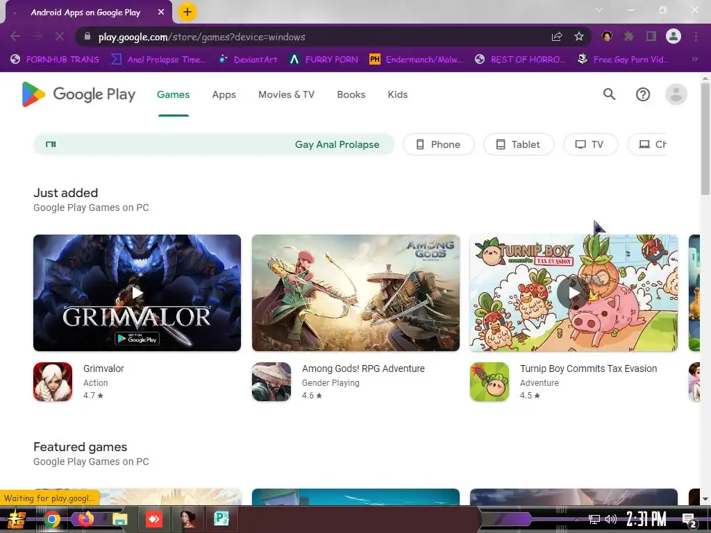The width and height of the screenshot is (711, 533).
Task: Click the taskbar clock showing 2:31 PM
Action: 646,519
